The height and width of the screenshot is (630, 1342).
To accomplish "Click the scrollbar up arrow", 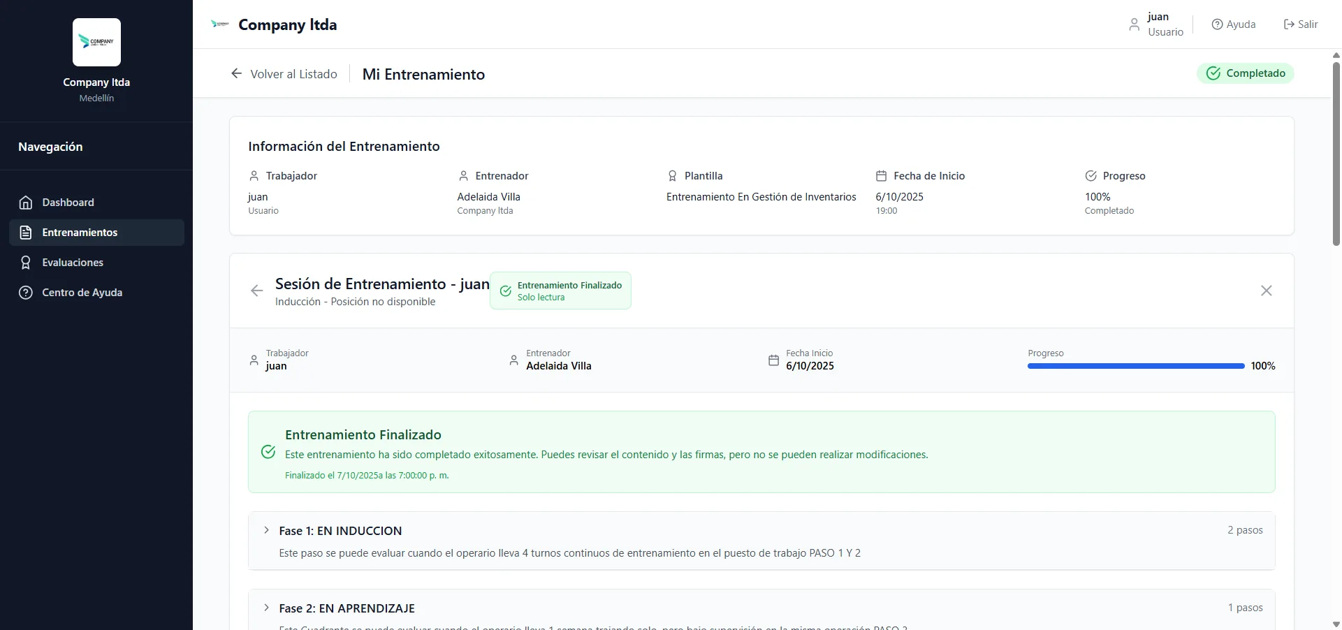I will tap(1336, 54).
